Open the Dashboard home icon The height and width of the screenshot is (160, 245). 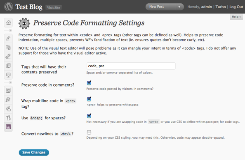[x=8, y=23]
